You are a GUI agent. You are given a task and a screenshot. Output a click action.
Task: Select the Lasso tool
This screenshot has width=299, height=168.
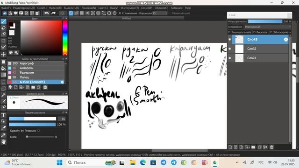coord(3,88)
